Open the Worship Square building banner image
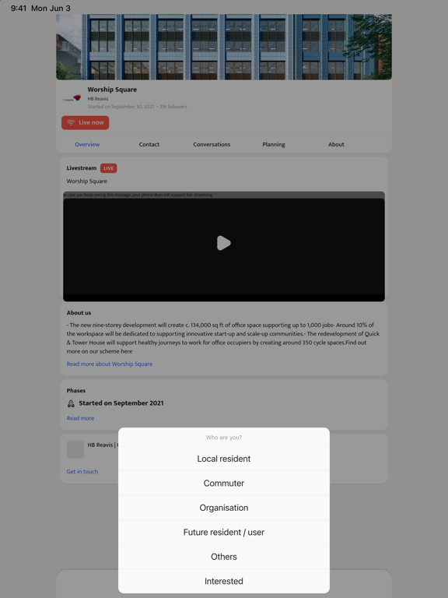The image size is (448, 598). [224, 47]
